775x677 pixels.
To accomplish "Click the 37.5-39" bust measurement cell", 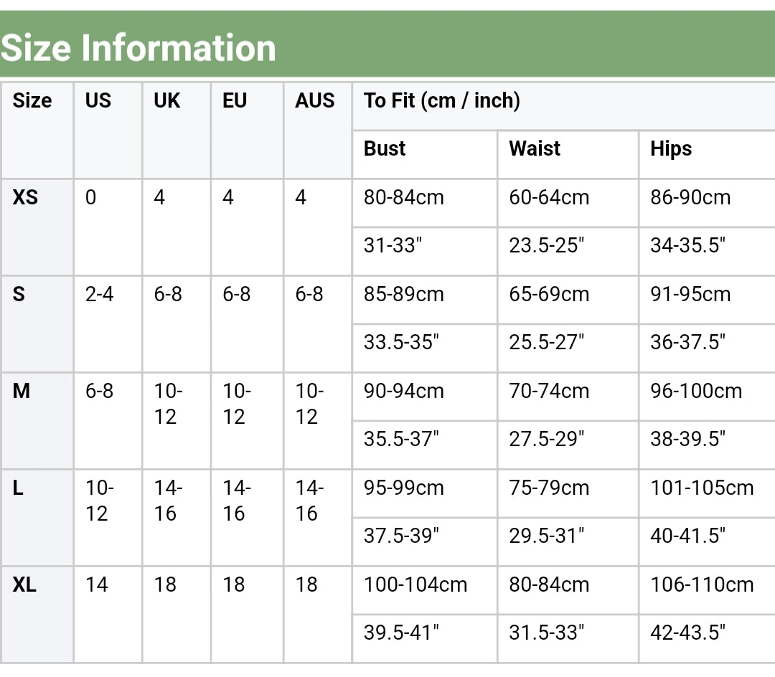I will (401, 536).
